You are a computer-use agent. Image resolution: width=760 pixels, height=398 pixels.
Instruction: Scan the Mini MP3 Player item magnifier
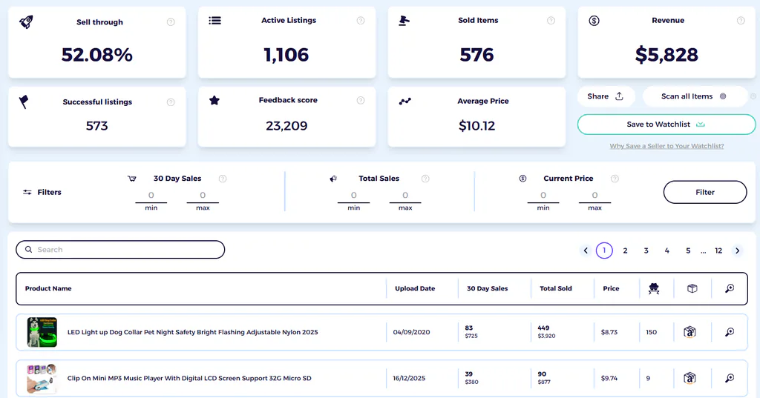coord(730,378)
